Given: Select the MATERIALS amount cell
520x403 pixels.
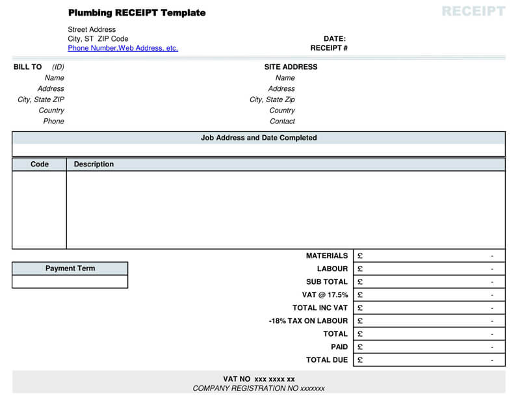Looking at the screenshot, I should coord(429,256).
